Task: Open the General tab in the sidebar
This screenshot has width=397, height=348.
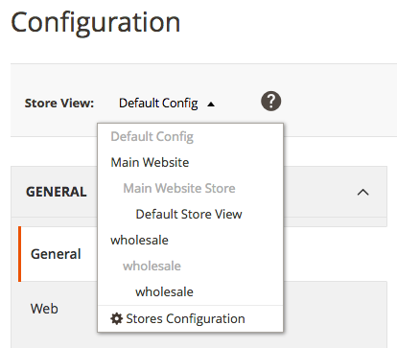Action: click(56, 254)
